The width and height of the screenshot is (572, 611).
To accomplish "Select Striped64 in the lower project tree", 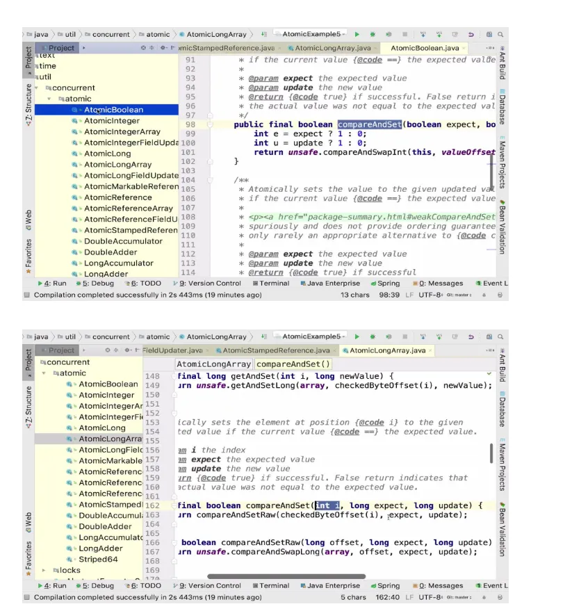I will pos(98,559).
